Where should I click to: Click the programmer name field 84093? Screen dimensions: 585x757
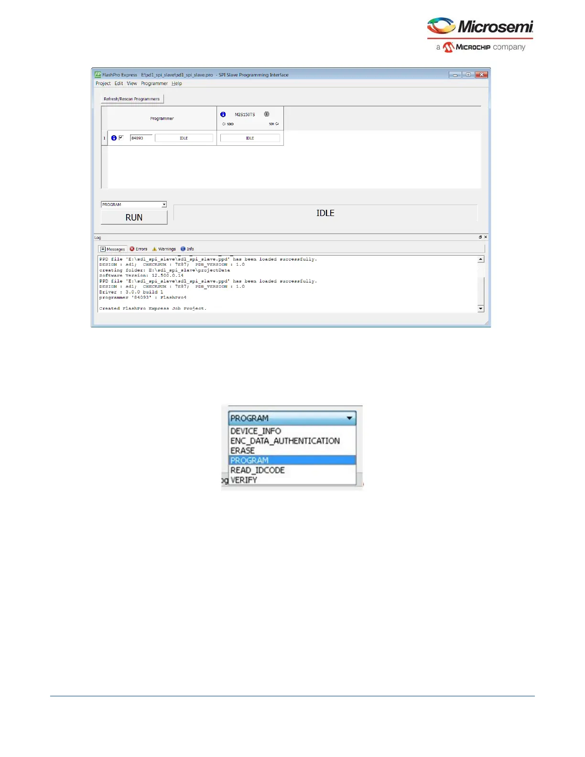tap(141, 138)
